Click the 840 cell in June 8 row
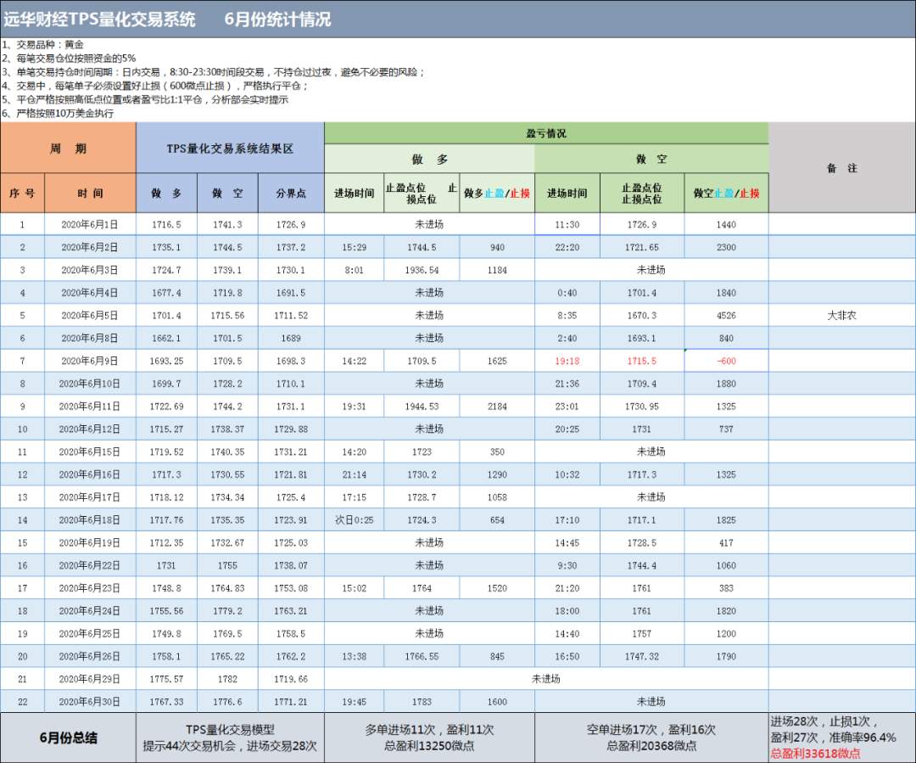Image resolution: width=916 pixels, height=763 pixels. pyautogui.click(x=726, y=339)
